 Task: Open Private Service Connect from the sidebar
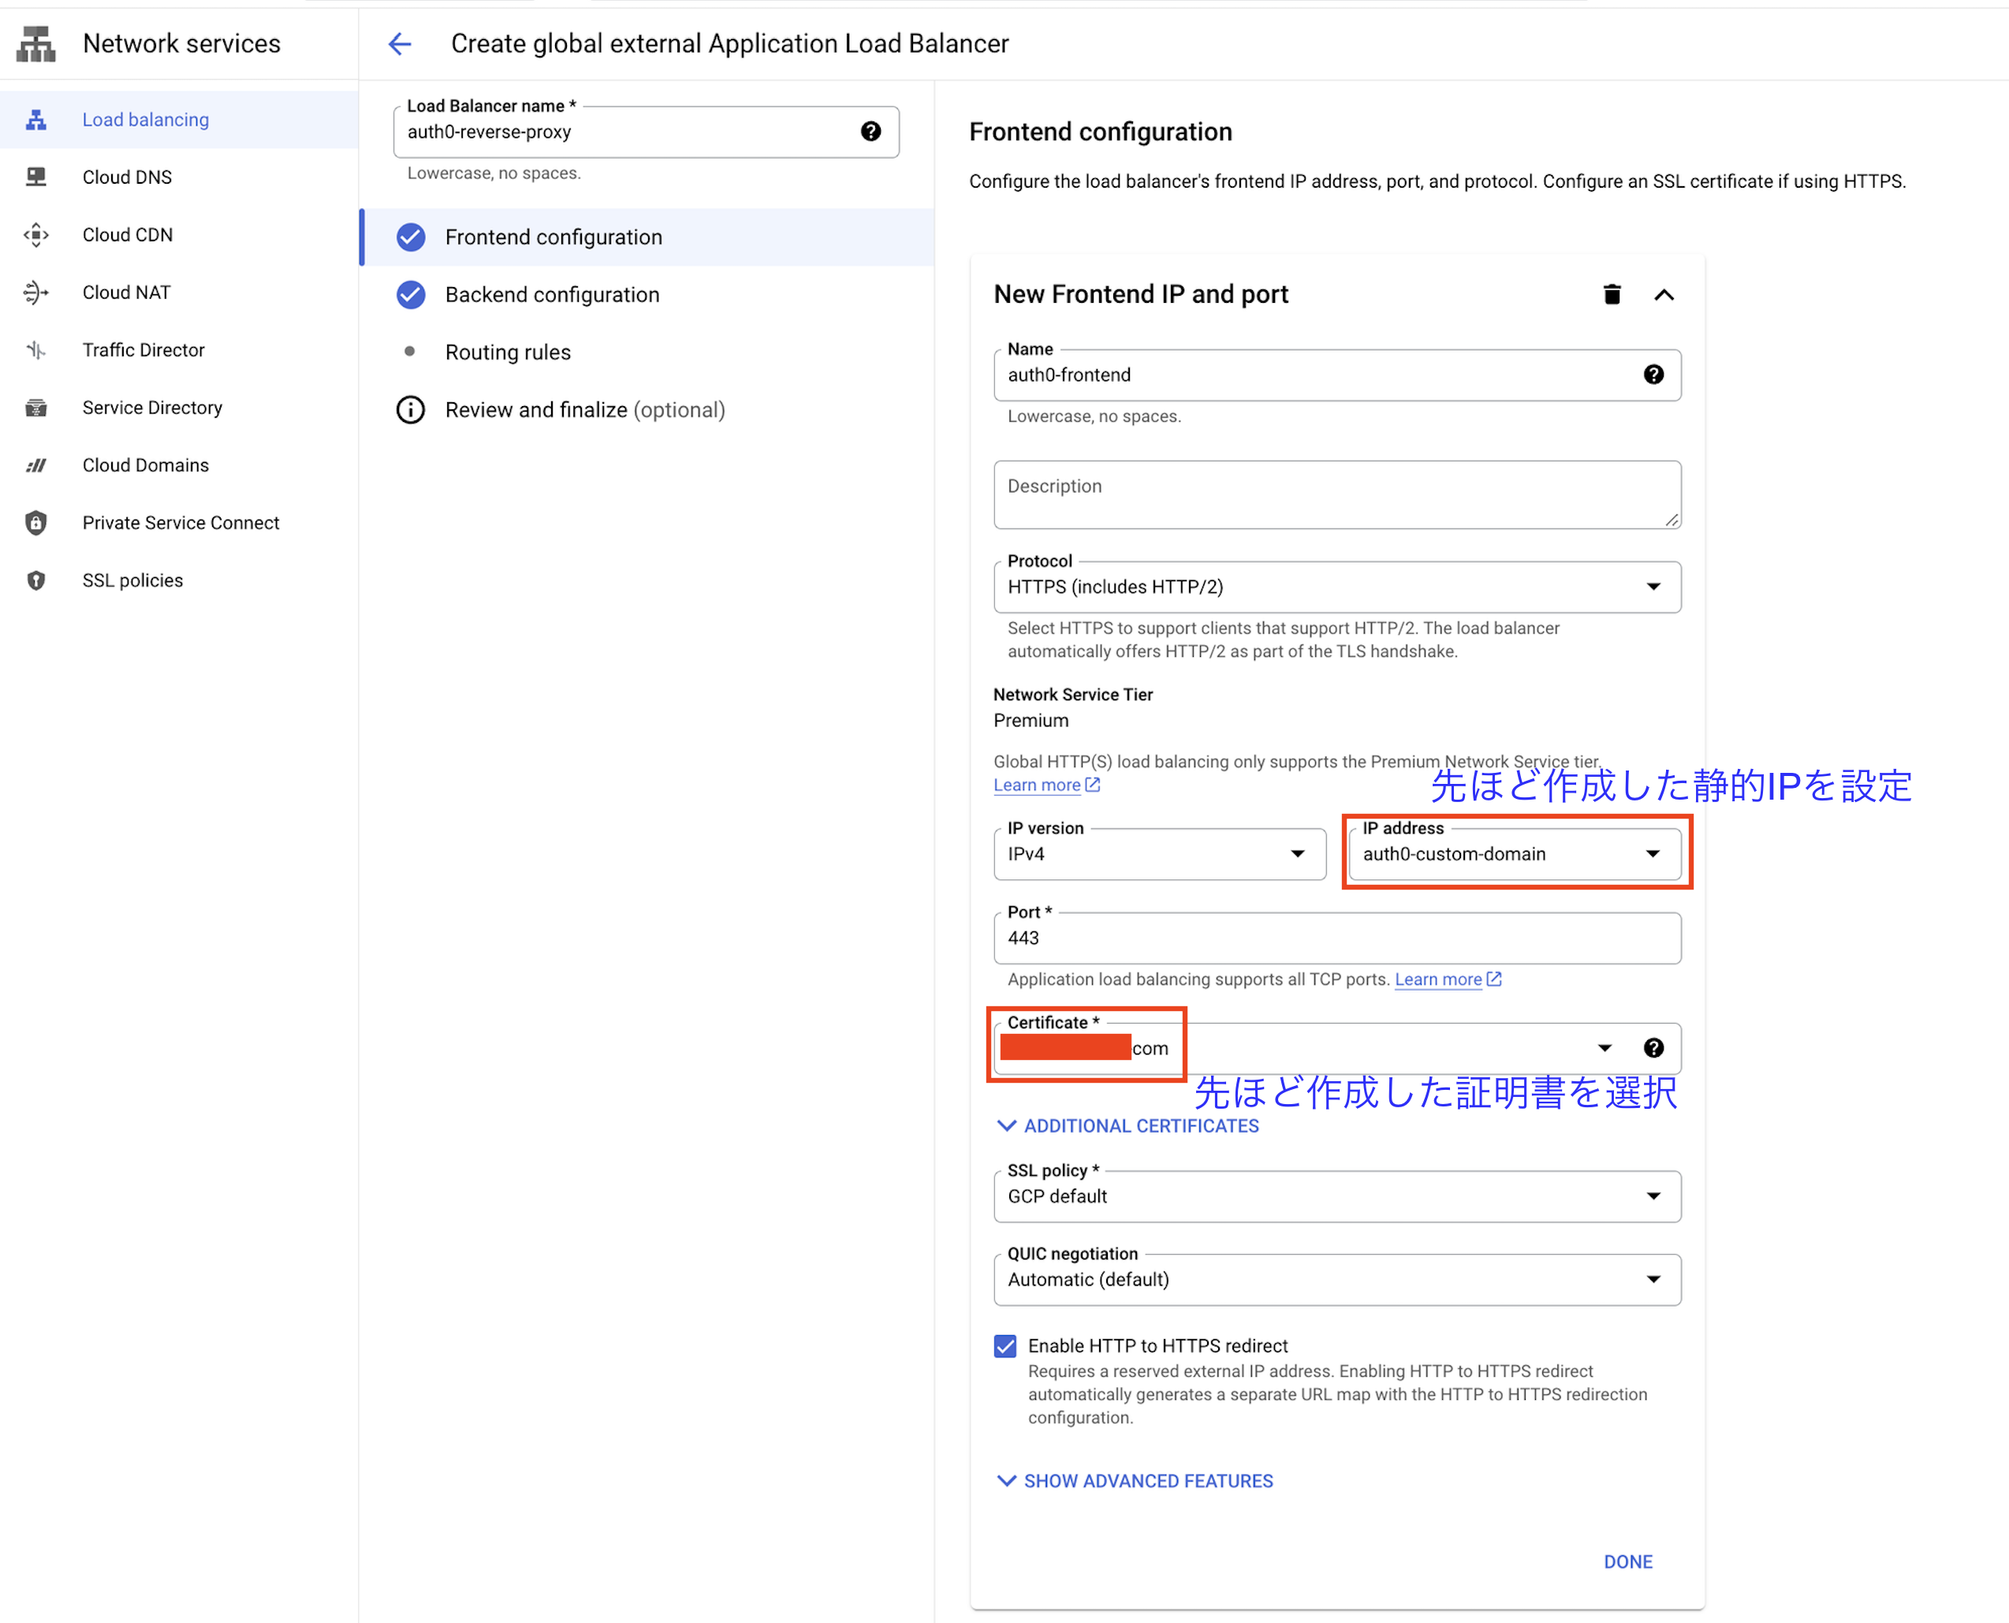[x=181, y=523]
